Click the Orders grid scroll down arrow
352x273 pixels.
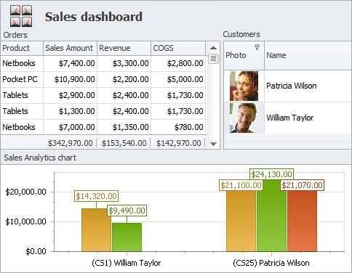(x=213, y=144)
